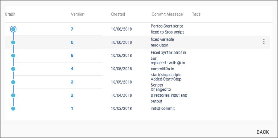Click the version 5 number link
This screenshot has width=278, height=138.
72,56
